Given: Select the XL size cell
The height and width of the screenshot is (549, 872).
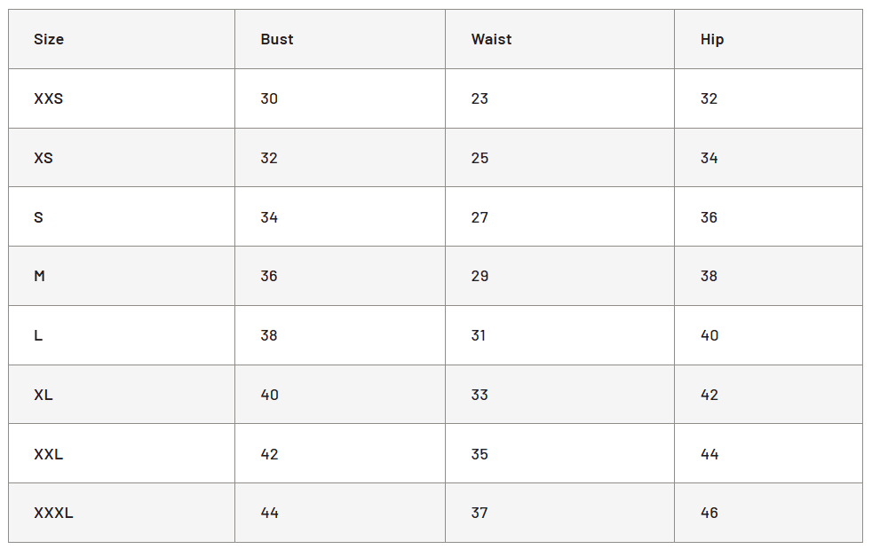Looking at the screenshot, I should coord(122,395).
